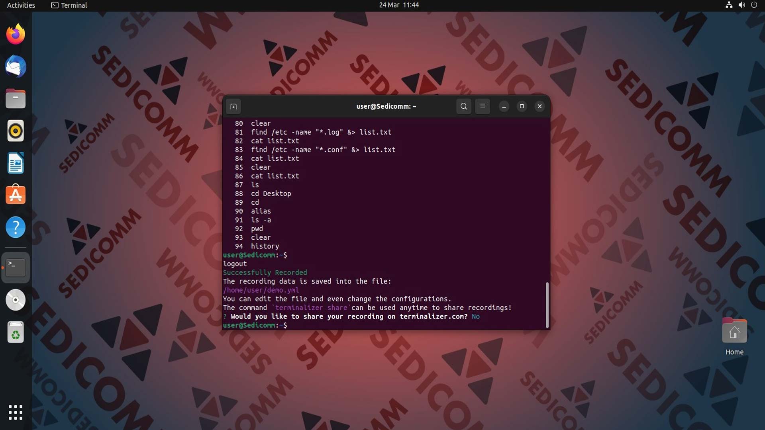This screenshot has width=765, height=430.
Task: Open the Trash from the dock
Action: [x=16, y=332]
